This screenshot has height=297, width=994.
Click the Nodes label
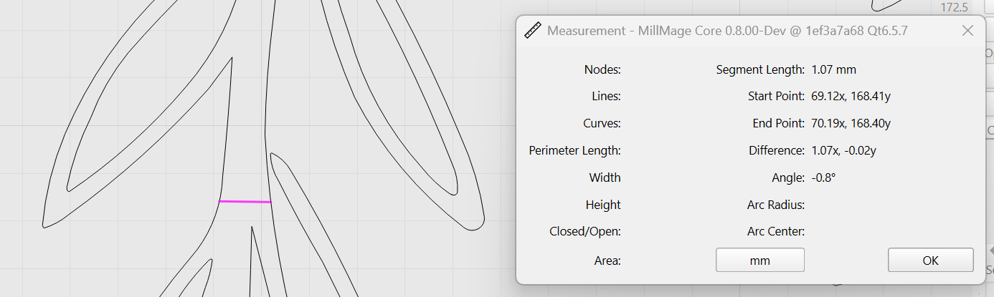602,70
